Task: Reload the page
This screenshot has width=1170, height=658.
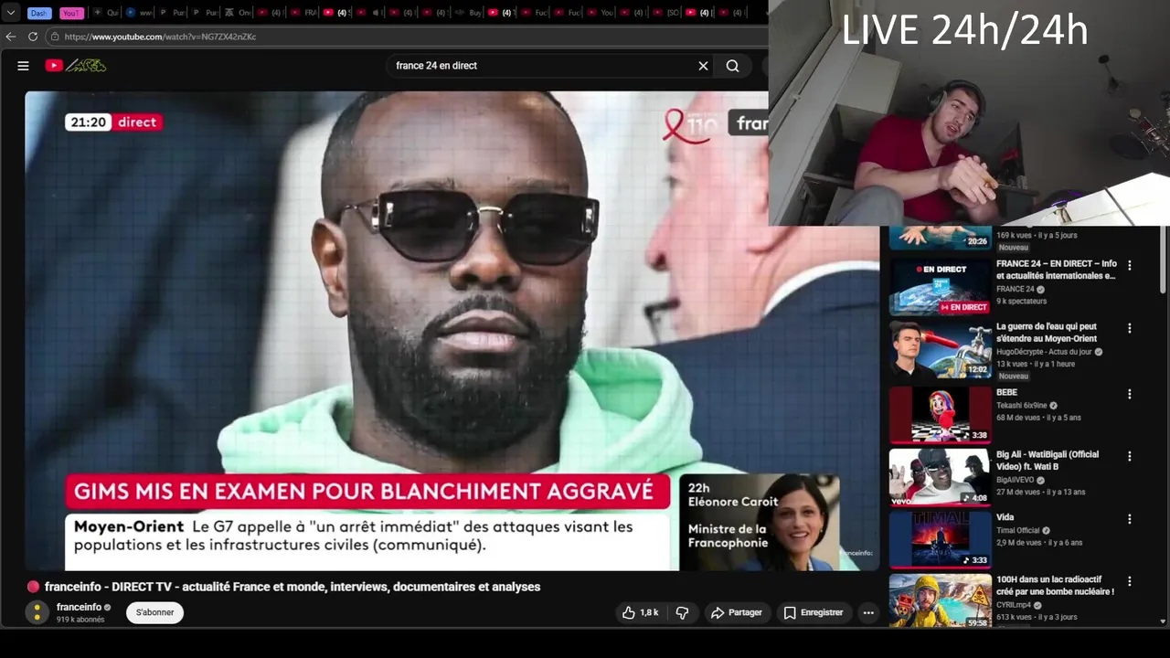Action: (33, 37)
